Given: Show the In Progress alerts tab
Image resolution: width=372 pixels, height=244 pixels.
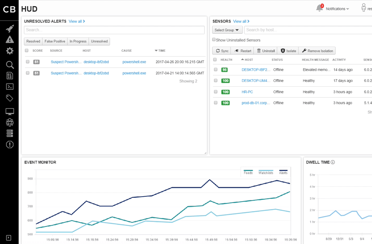Looking at the screenshot, I should (x=78, y=41).
